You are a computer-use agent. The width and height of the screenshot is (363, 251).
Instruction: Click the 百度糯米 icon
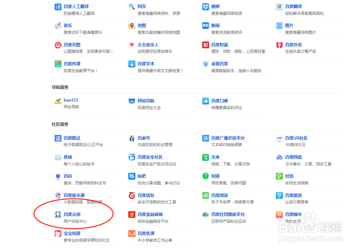point(280,214)
